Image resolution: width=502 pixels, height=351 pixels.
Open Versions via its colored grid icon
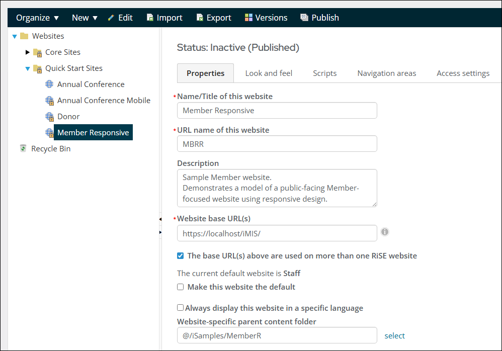click(x=248, y=17)
